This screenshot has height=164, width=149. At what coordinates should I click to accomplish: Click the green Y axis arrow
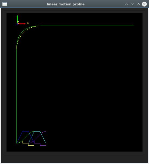coord(17,19)
